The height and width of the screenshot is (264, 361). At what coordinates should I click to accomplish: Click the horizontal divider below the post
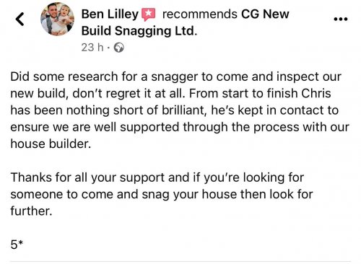coord(180,261)
